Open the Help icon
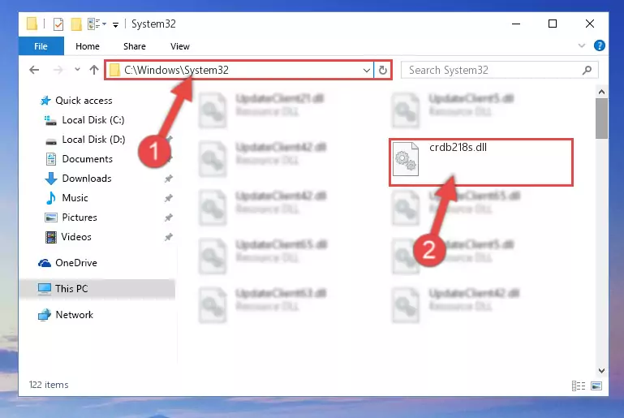 [x=599, y=45]
